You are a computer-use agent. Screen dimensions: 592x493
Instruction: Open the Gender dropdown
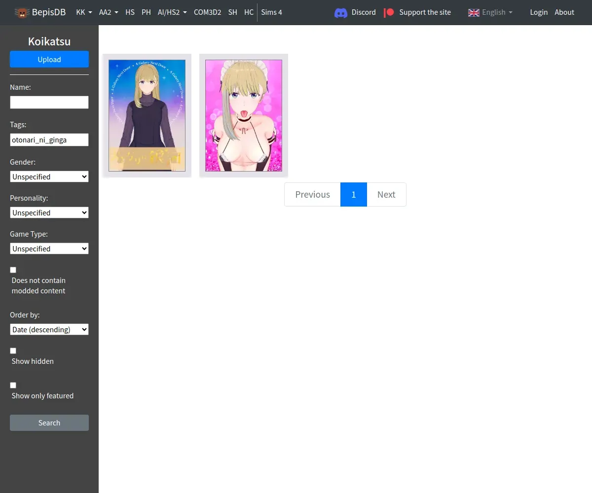point(49,176)
